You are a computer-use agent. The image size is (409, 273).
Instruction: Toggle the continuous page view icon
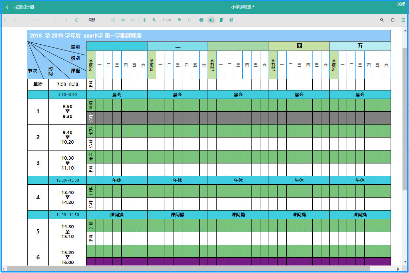221,20
